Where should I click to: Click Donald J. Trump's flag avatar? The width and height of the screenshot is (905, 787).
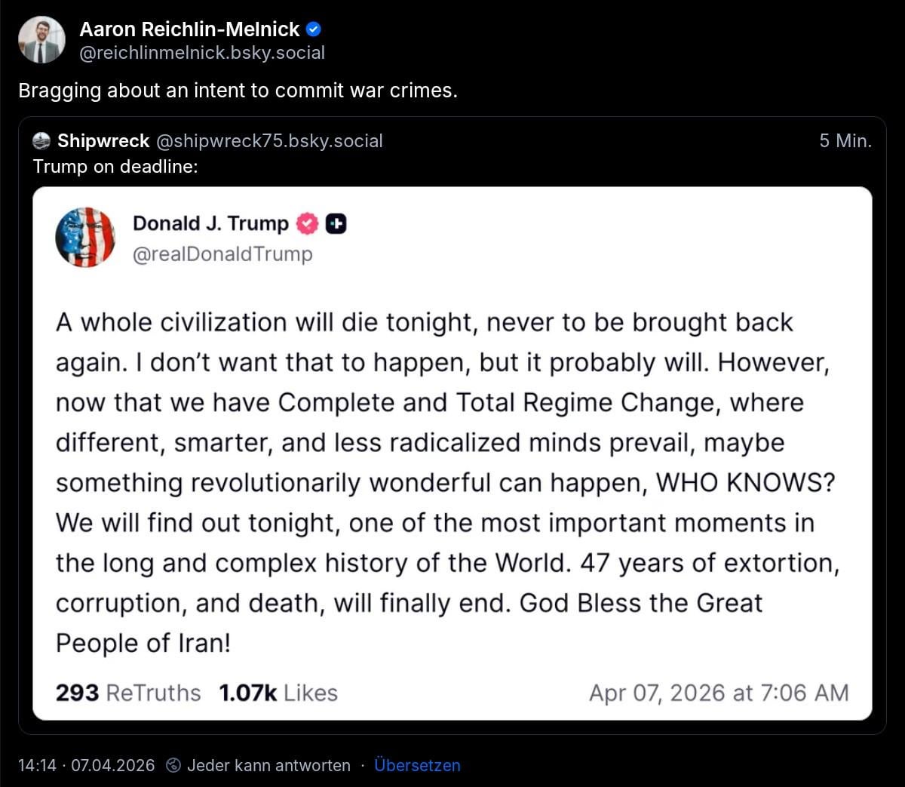[x=85, y=237]
